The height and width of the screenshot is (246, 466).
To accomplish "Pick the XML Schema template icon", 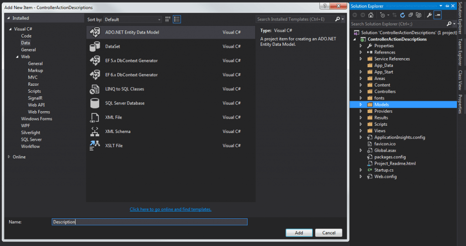I will [95, 132].
